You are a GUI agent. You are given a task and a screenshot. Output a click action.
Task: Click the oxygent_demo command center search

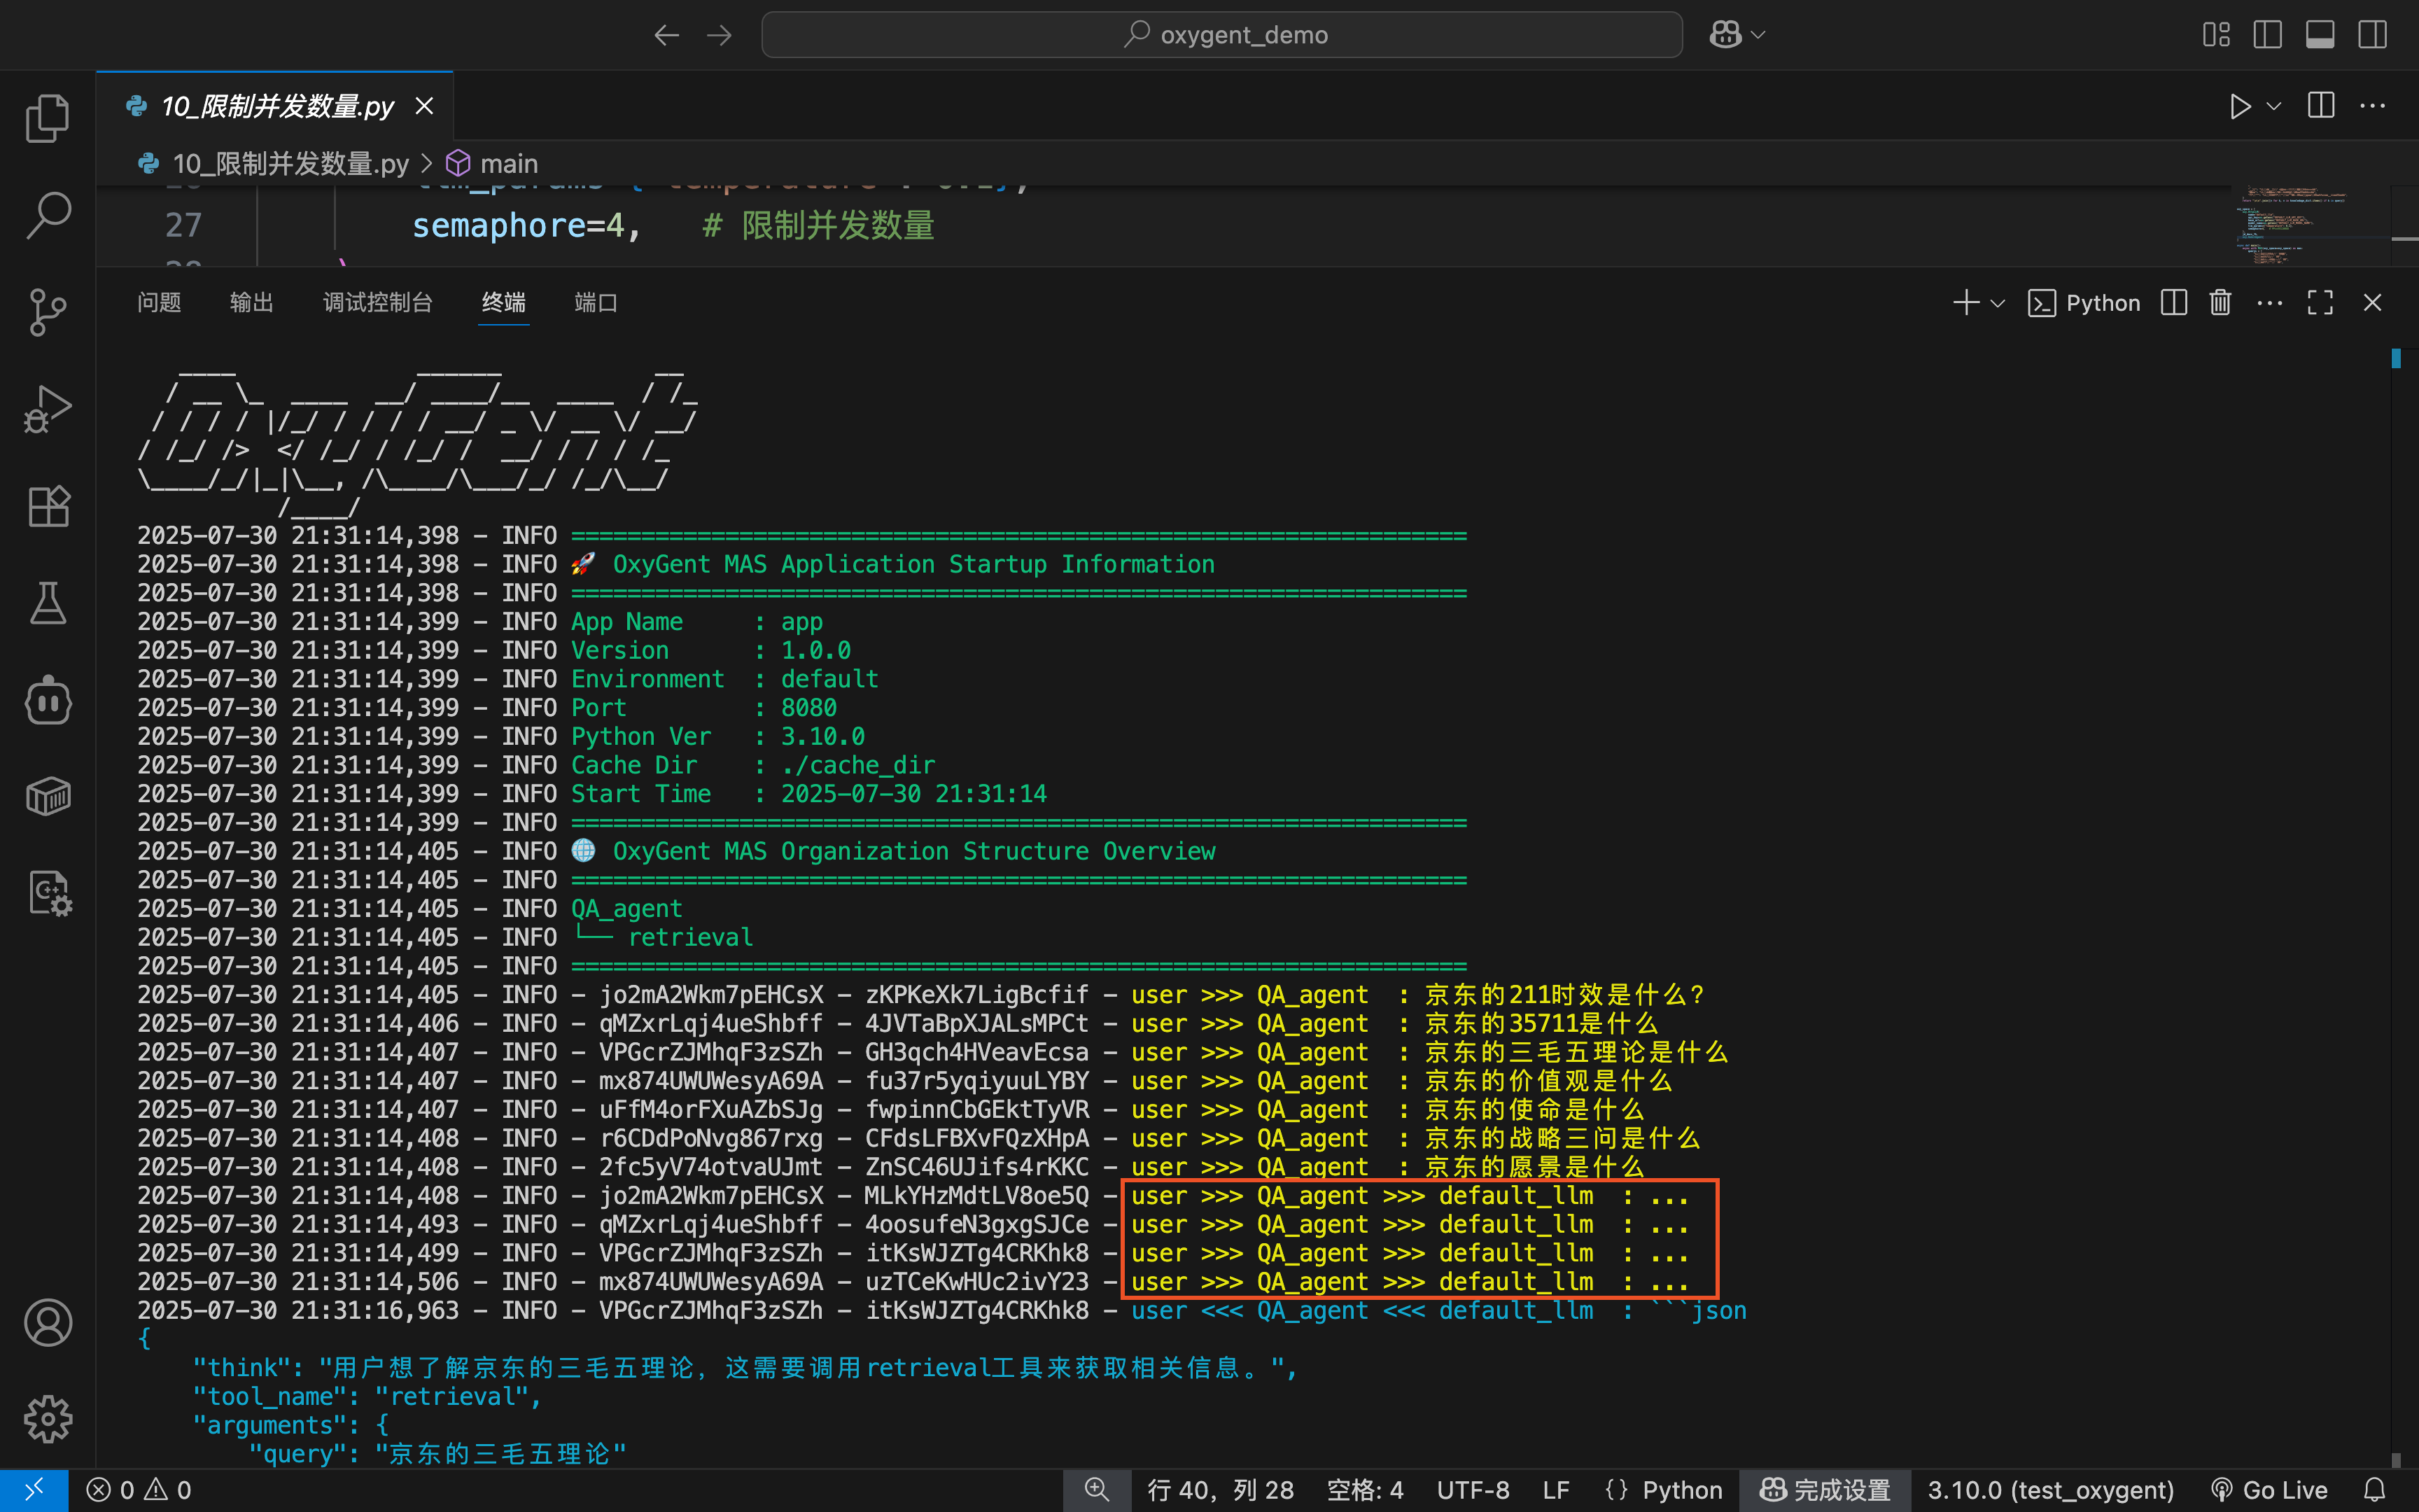point(1221,35)
